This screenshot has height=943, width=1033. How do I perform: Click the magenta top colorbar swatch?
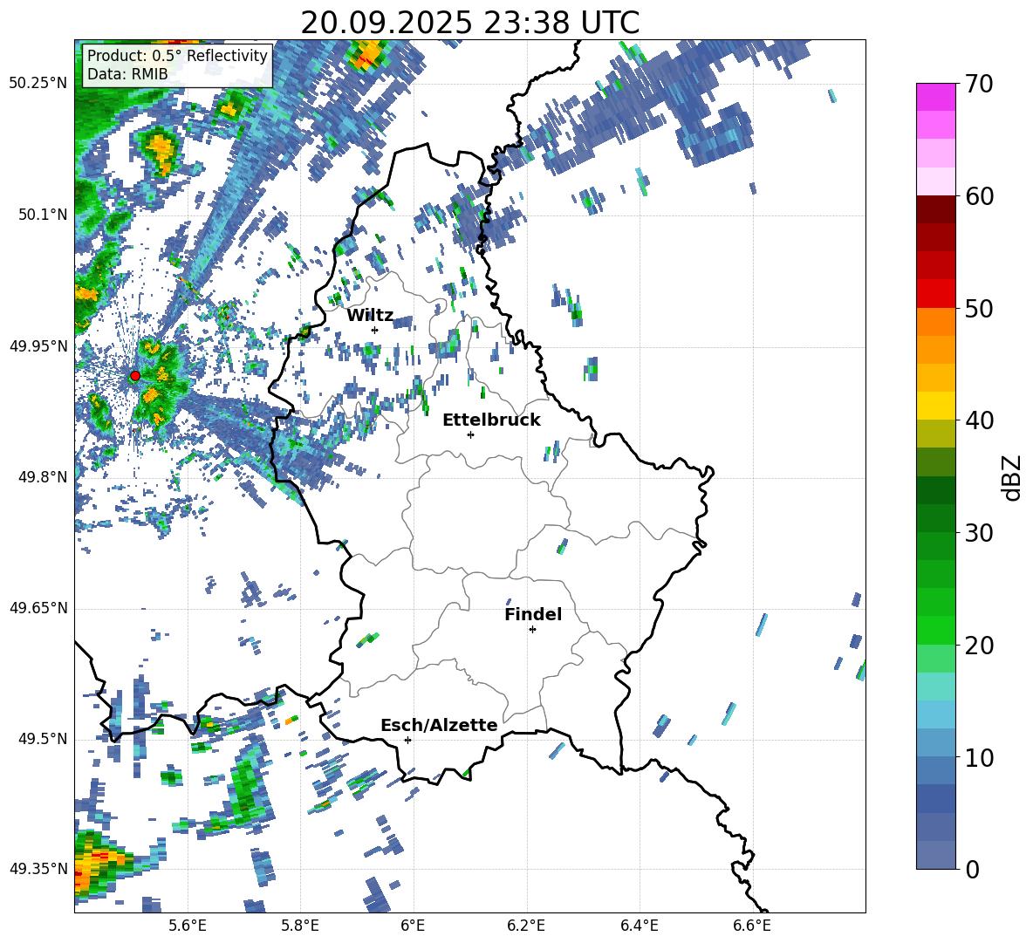pos(935,98)
